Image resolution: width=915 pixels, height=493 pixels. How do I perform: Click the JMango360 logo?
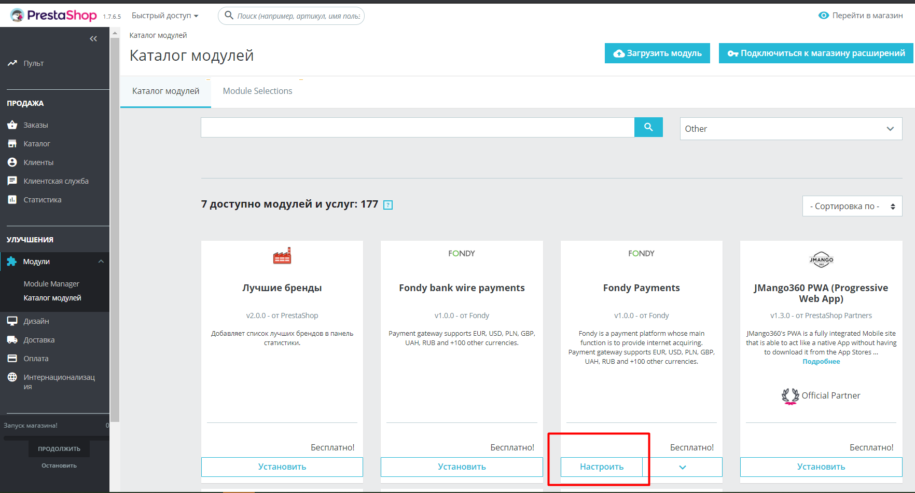(x=821, y=259)
